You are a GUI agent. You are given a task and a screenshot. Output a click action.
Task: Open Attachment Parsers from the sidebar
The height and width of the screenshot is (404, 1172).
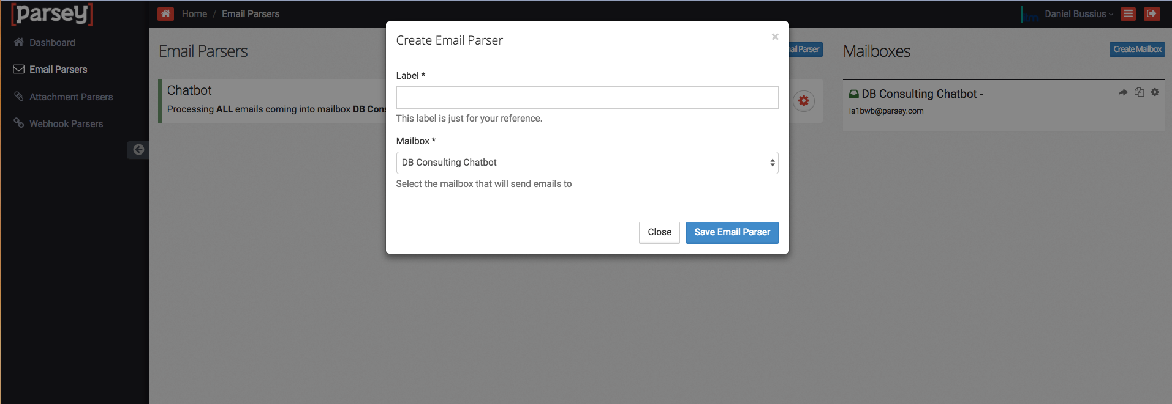[x=70, y=97]
